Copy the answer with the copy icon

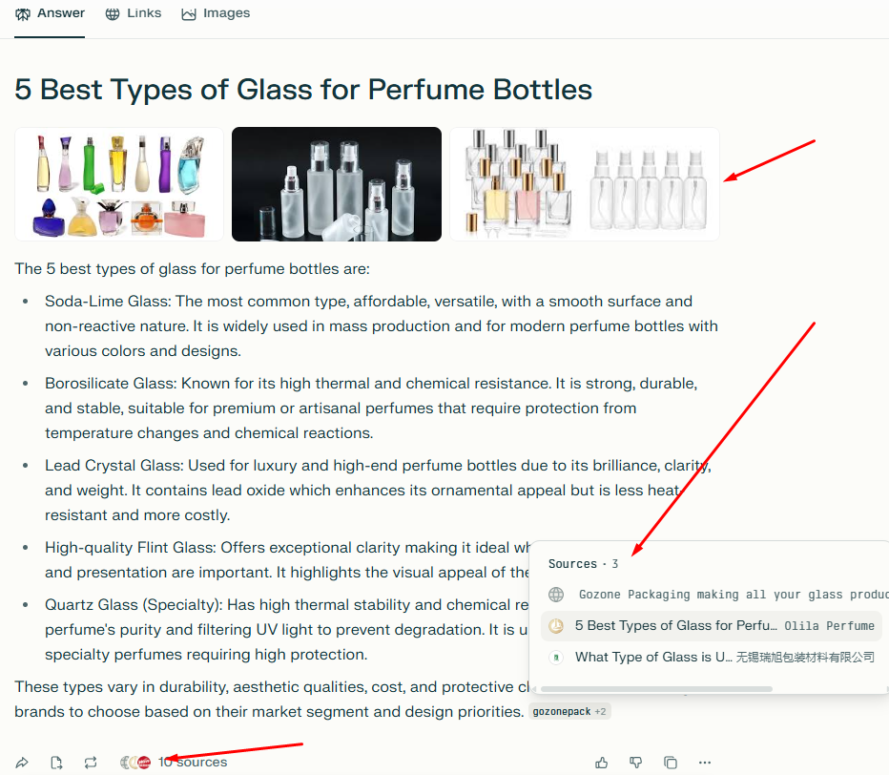[x=671, y=763]
